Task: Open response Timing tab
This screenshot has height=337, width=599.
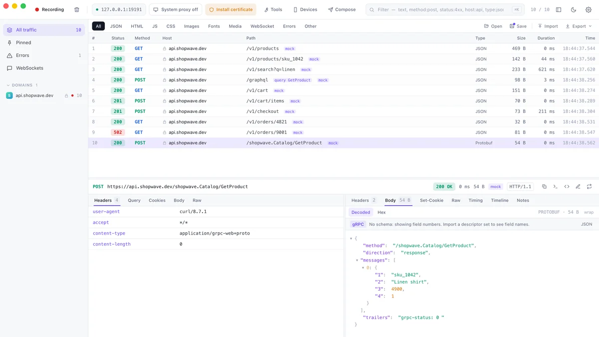Action: coord(476,200)
